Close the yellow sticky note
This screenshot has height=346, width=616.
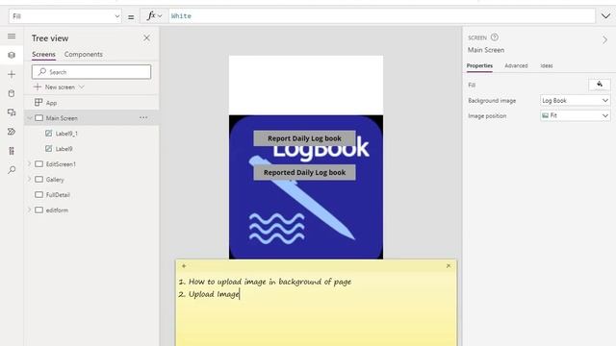[x=449, y=266]
